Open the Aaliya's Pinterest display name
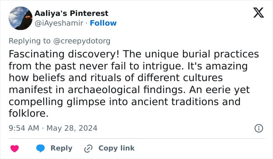This screenshot has height=159, width=273. (x=71, y=13)
